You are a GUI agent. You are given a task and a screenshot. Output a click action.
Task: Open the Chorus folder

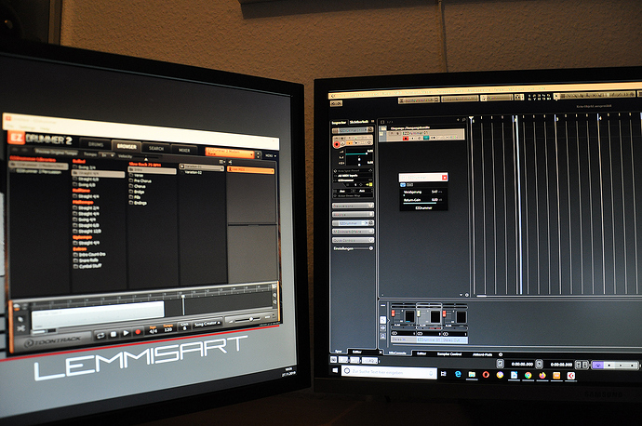point(137,186)
